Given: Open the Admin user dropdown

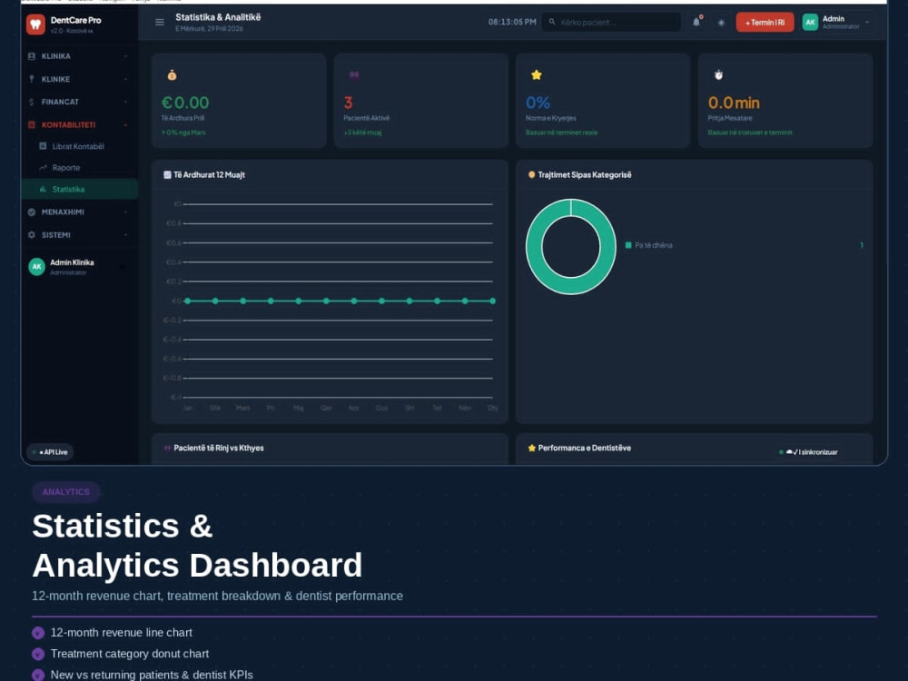Looking at the screenshot, I should point(837,22).
